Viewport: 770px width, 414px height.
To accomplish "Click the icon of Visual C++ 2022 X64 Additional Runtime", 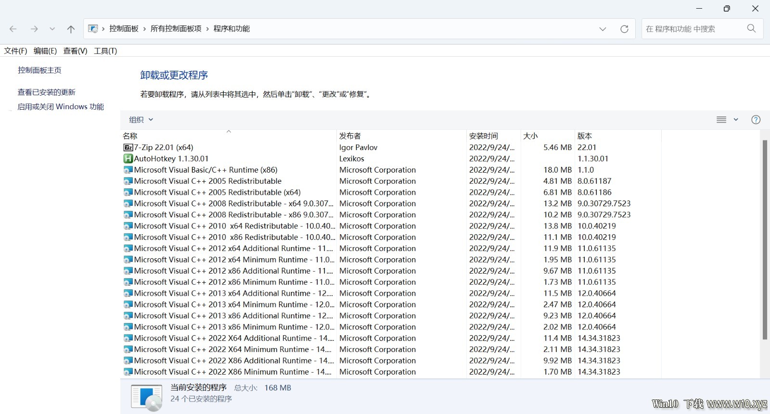I will click(128, 338).
